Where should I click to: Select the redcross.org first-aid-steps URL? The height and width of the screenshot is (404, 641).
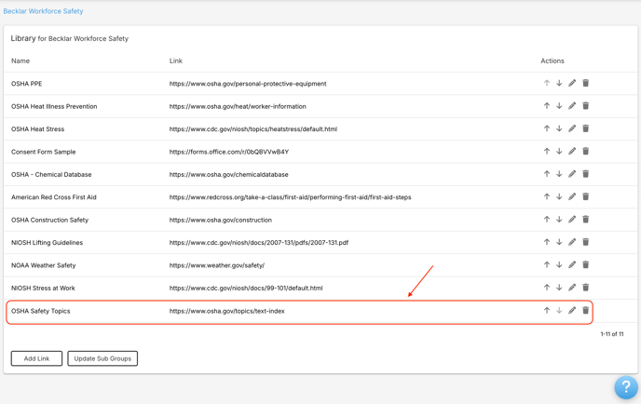291,197
